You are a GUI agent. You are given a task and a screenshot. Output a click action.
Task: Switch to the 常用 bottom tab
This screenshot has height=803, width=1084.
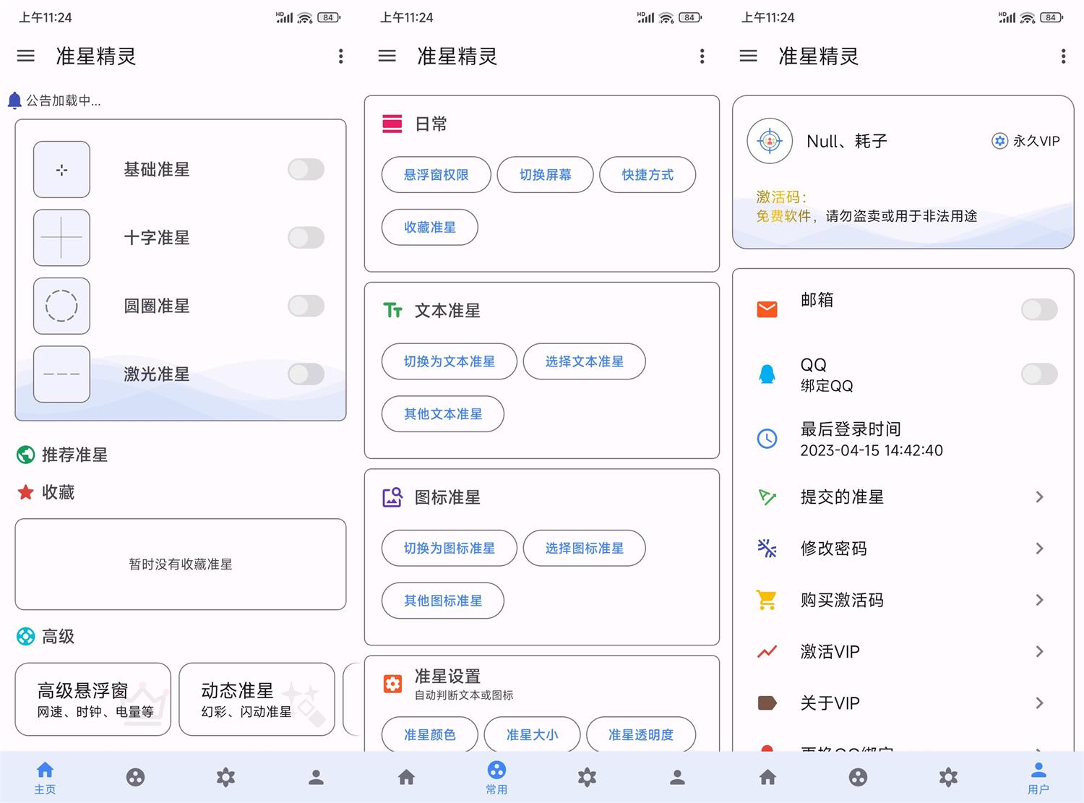496,777
